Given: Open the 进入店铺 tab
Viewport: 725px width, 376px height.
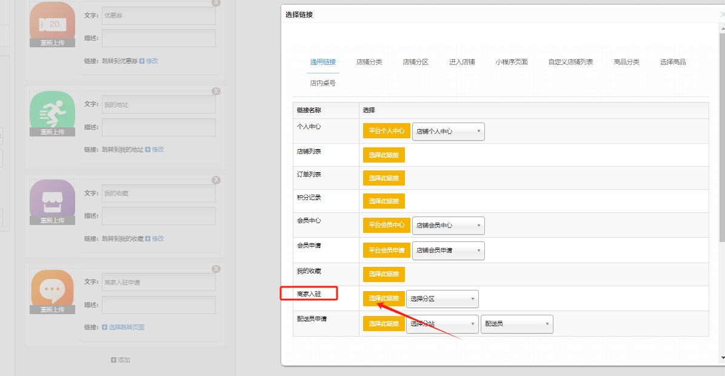Looking at the screenshot, I should pyautogui.click(x=462, y=62).
